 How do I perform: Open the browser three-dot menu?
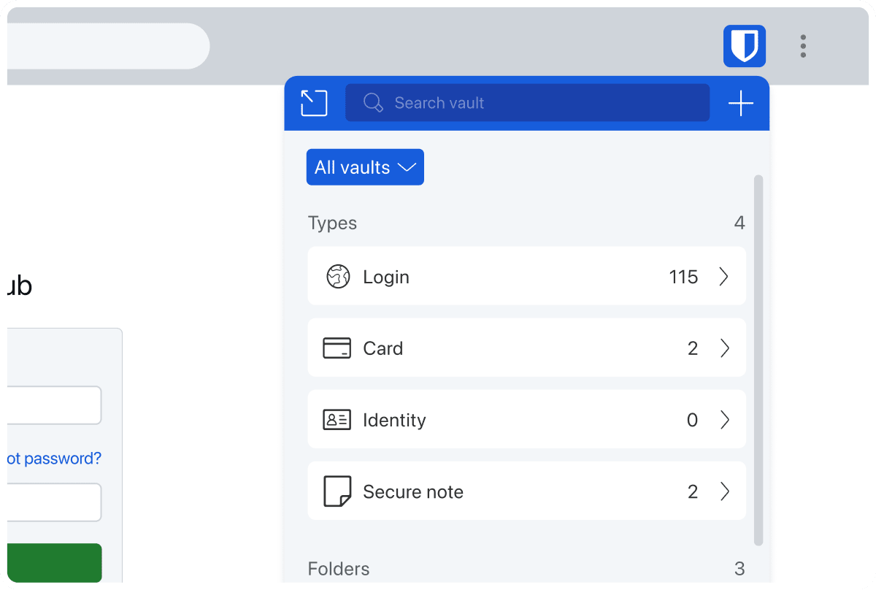(803, 46)
